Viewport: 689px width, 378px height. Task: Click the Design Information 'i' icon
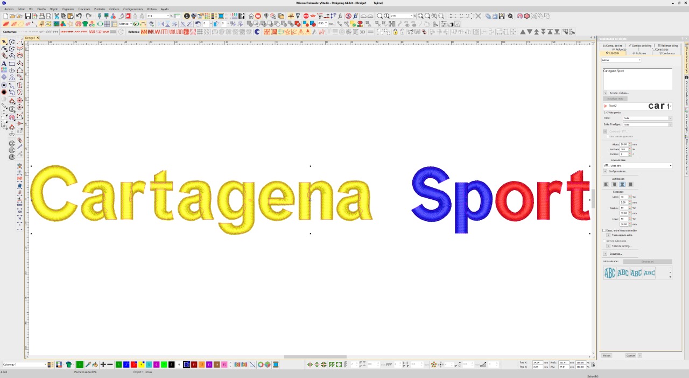(187, 16)
